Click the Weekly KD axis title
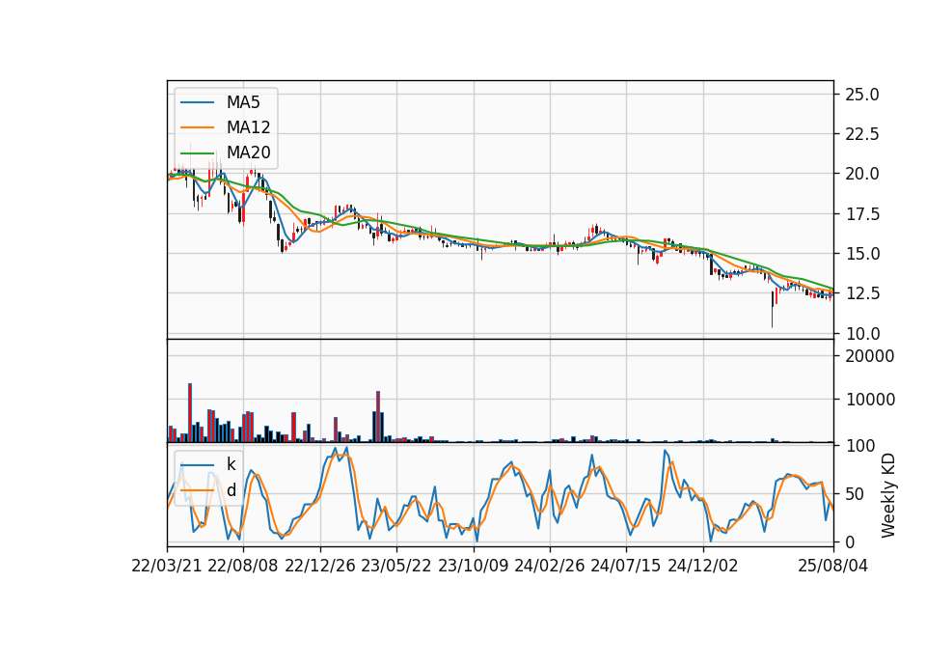 pos(888,496)
